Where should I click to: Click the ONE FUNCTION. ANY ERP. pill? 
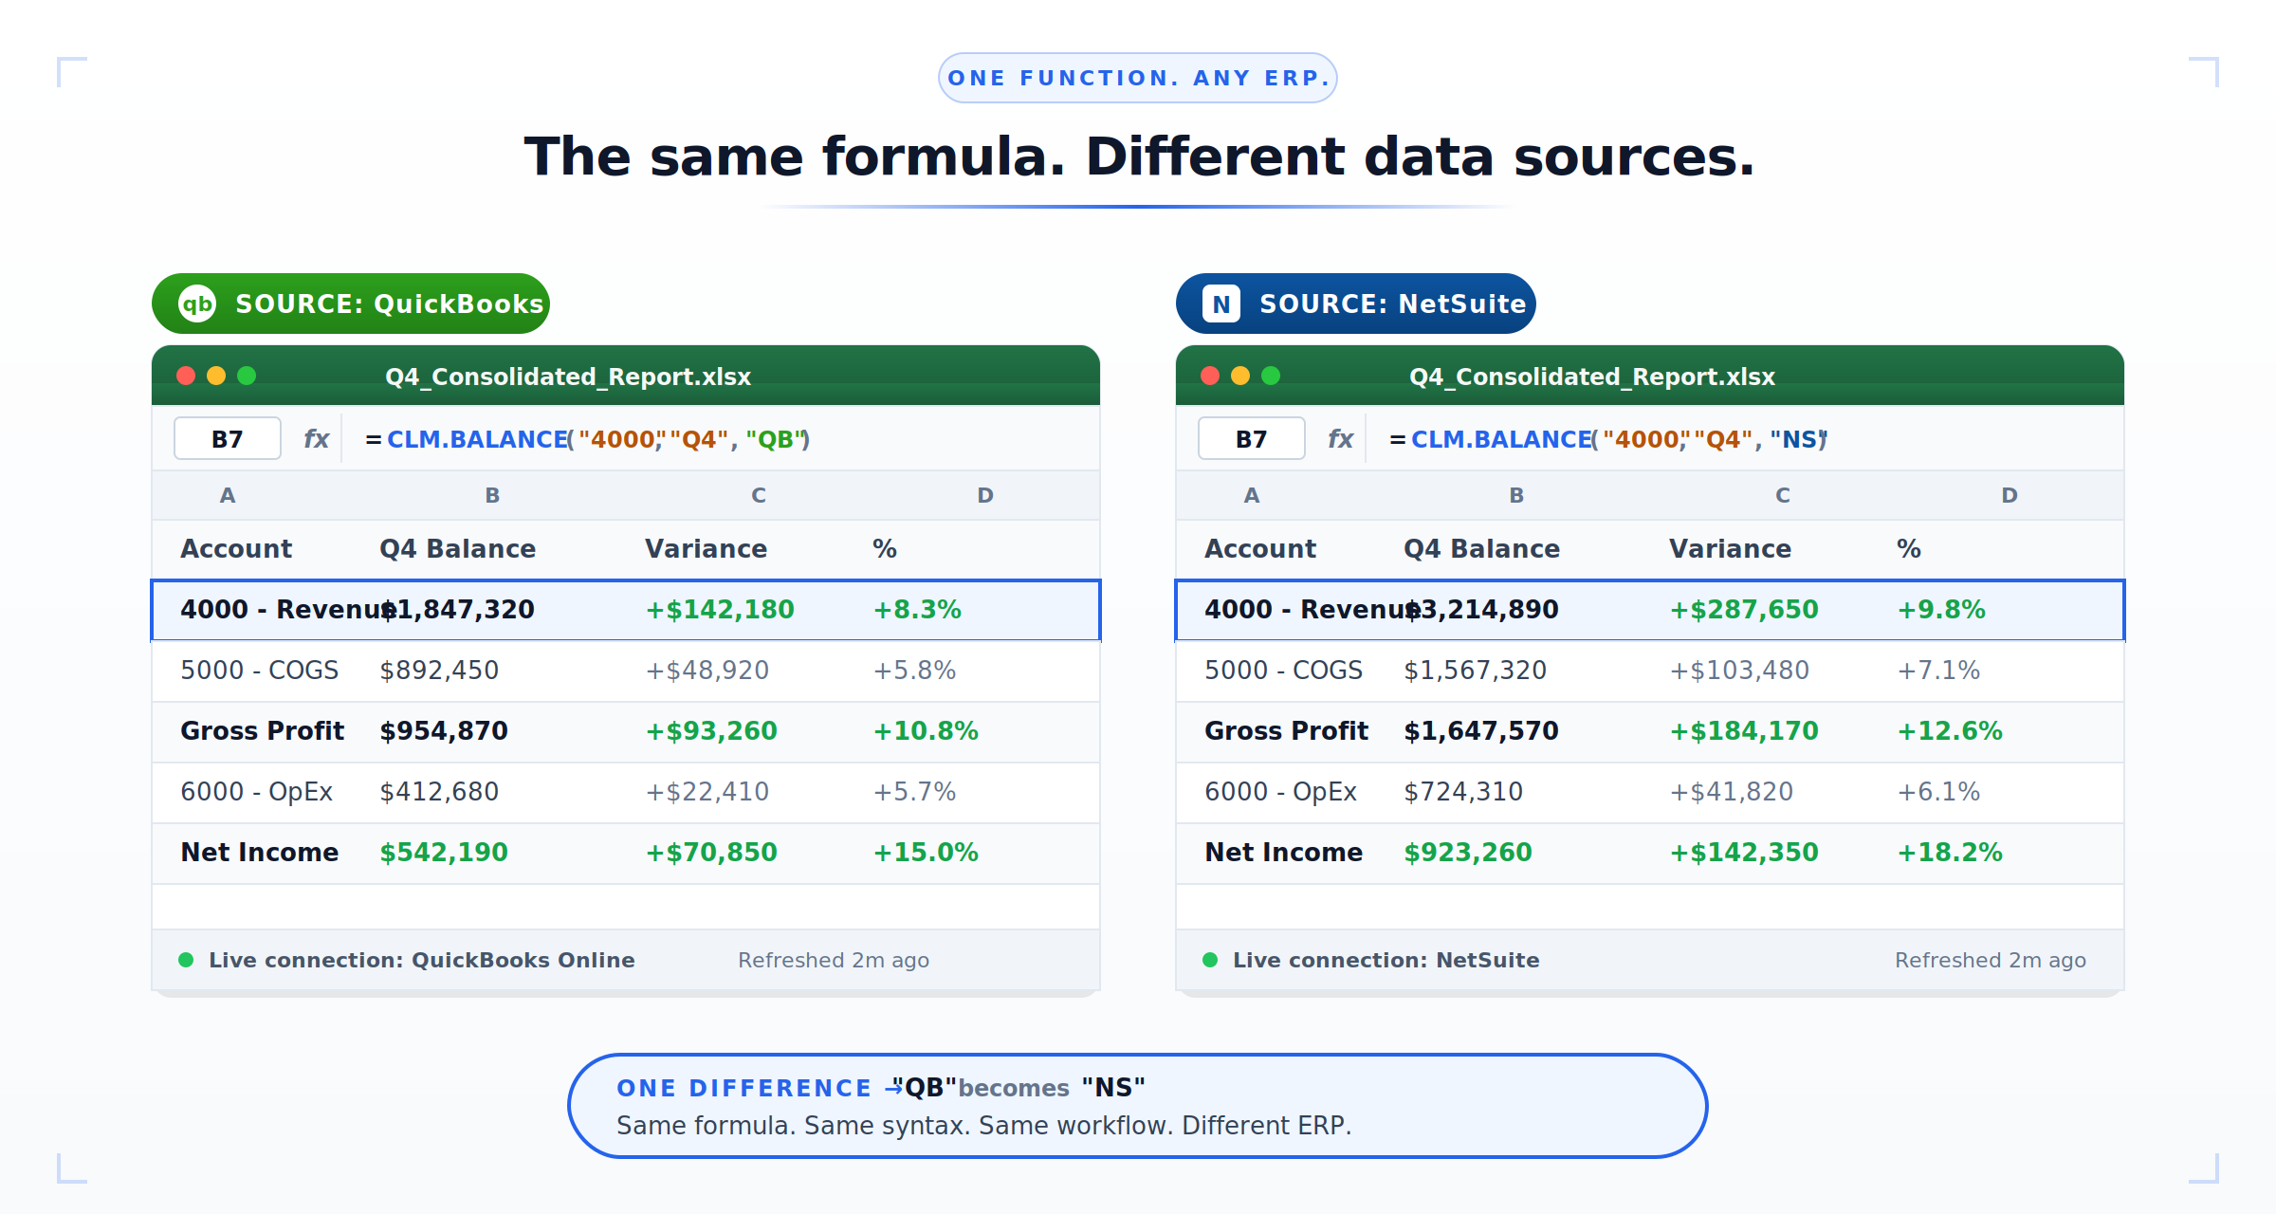[x=1138, y=77]
